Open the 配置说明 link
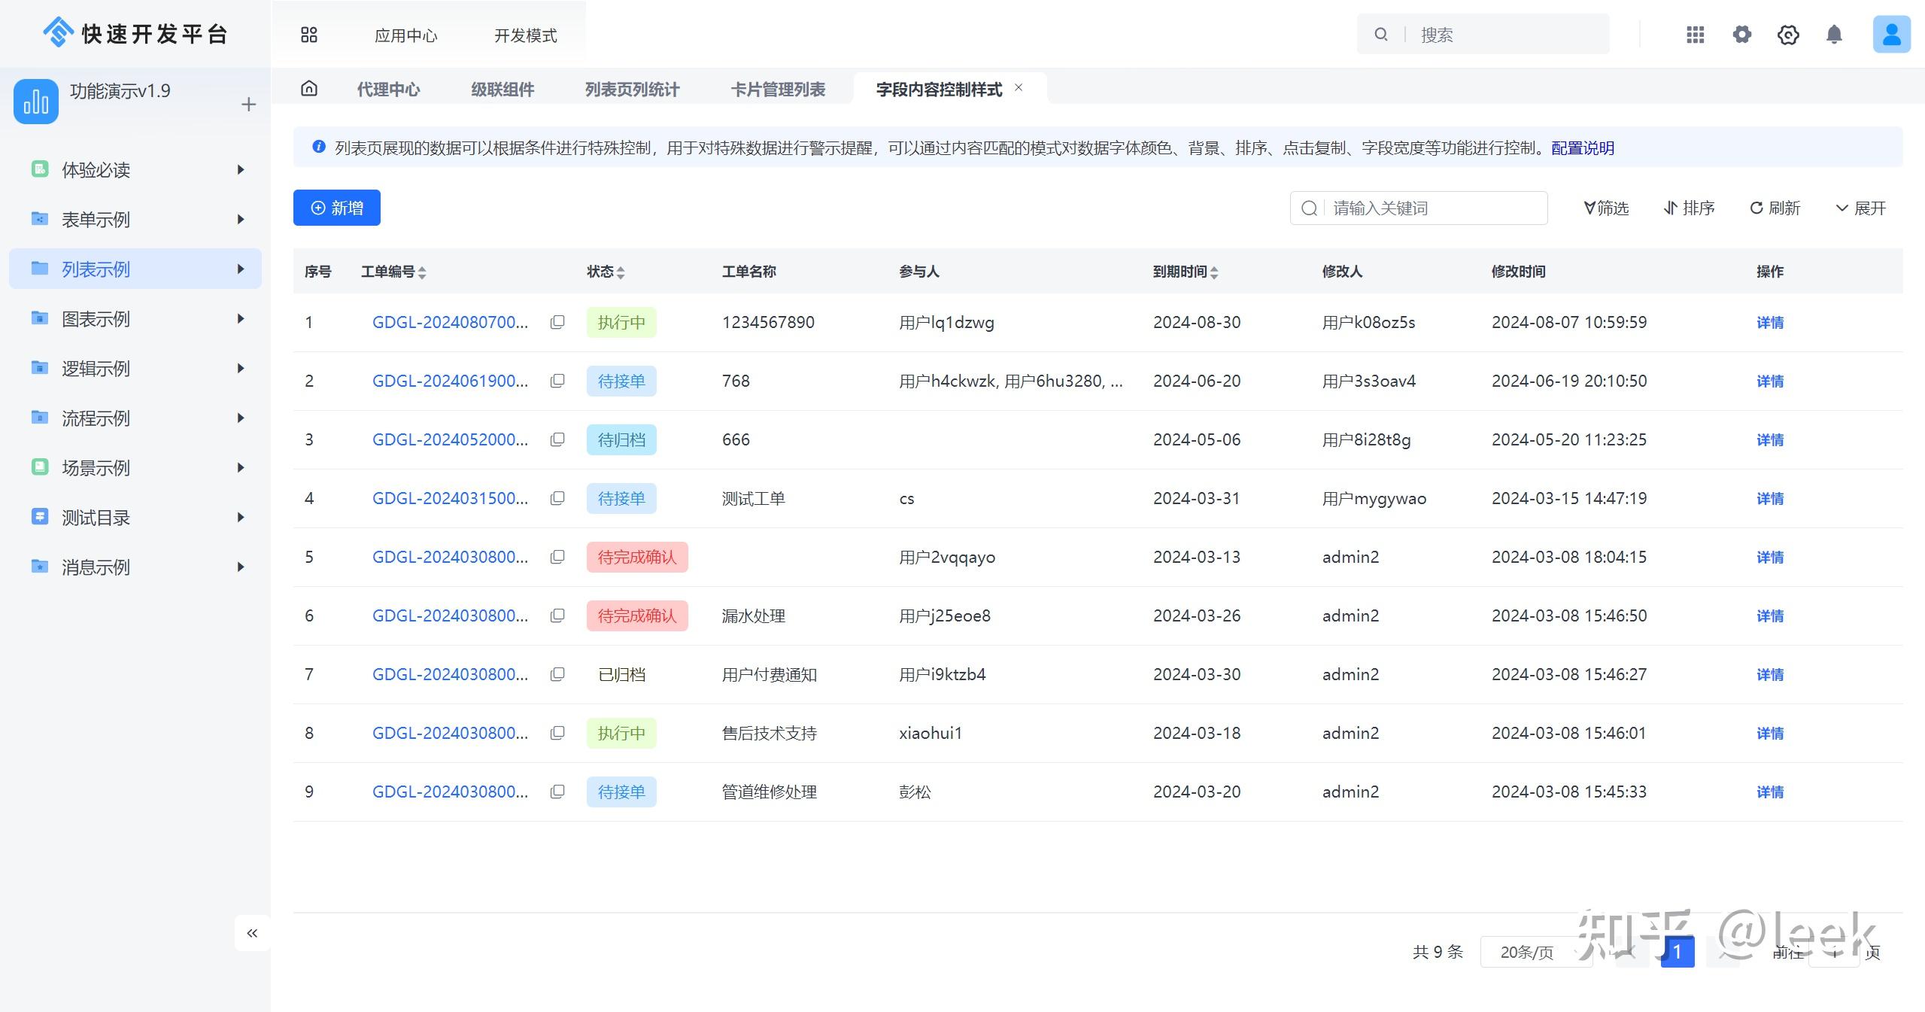This screenshot has width=1925, height=1012. pos(1583,147)
